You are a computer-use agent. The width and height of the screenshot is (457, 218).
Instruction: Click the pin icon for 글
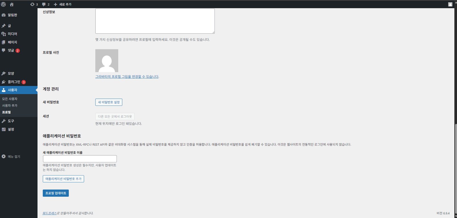click(4, 26)
